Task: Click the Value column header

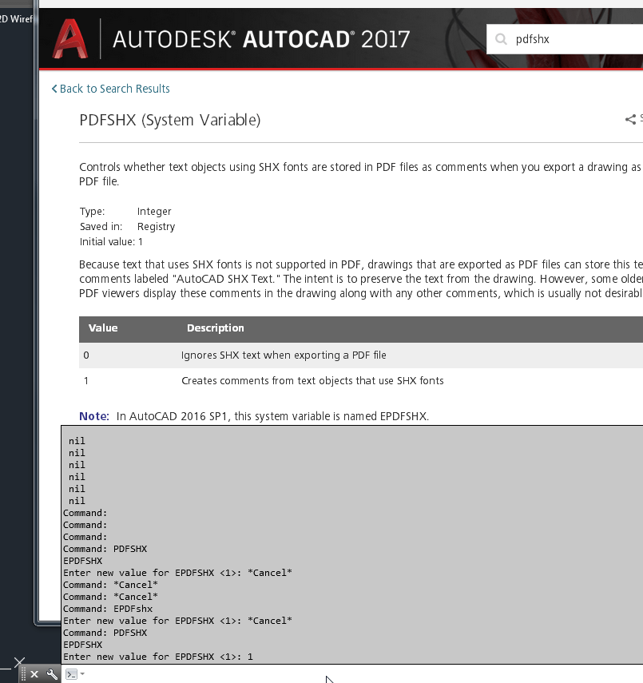Action: (103, 328)
